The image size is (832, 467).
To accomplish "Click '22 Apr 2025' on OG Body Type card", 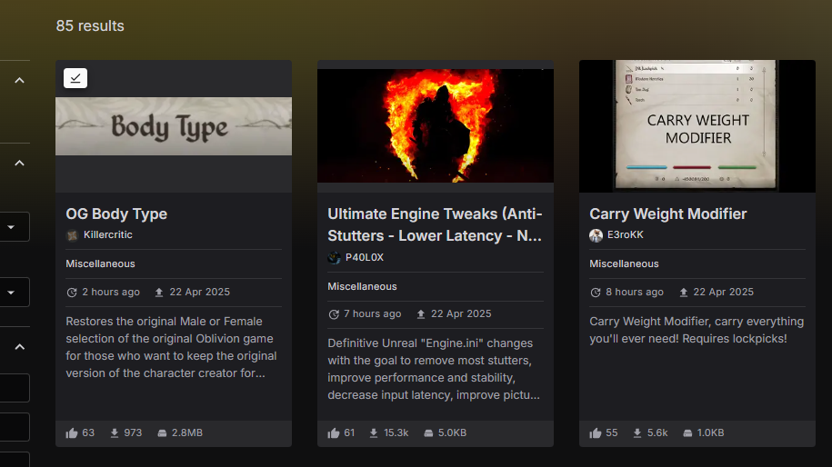I will pos(199,292).
